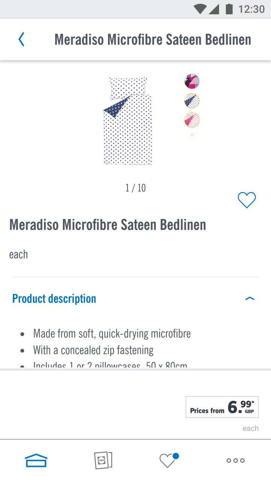The height and width of the screenshot is (482, 271).
Task: Open the home screen via the house icon
Action: coord(36,460)
